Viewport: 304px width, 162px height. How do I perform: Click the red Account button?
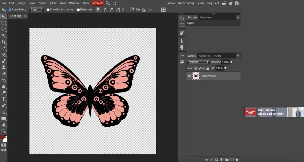point(98,3)
